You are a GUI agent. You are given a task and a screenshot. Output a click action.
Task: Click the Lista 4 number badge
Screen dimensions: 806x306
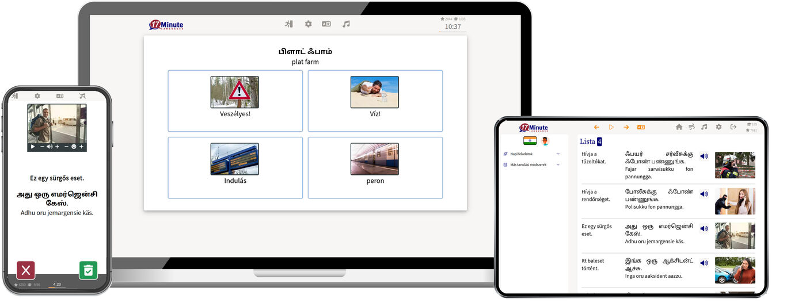pos(599,141)
